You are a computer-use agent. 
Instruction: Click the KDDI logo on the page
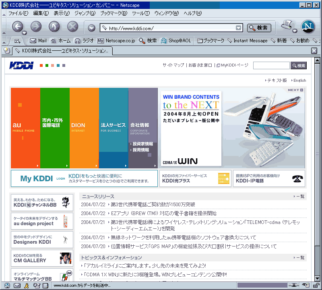[21, 65]
